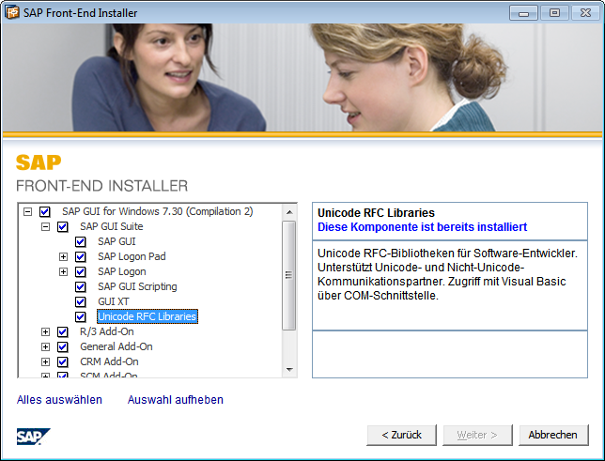Maximize the SAP Front-End Installer window
Screen dimensions: 605x461
click(x=554, y=13)
